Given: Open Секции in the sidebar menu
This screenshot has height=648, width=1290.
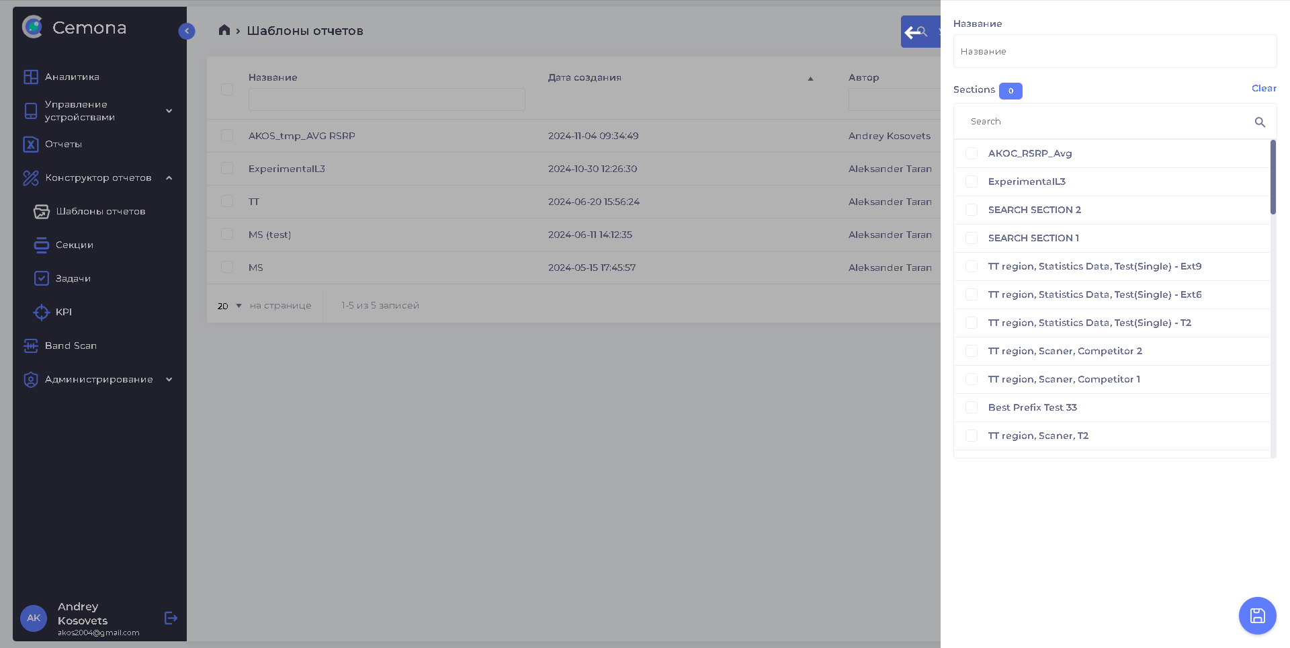Looking at the screenshot, I should (74, 245).
